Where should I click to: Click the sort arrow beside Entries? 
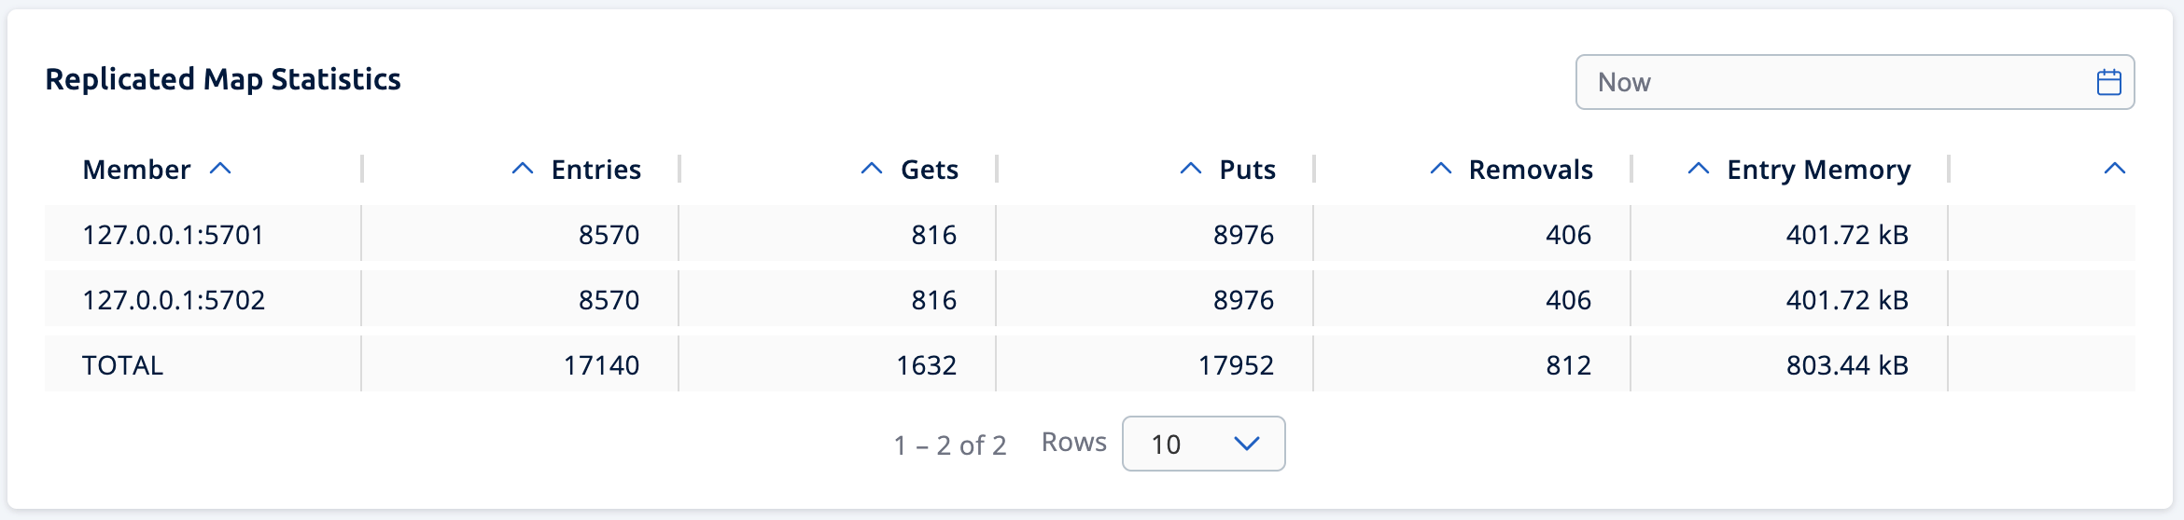[523, 169]
